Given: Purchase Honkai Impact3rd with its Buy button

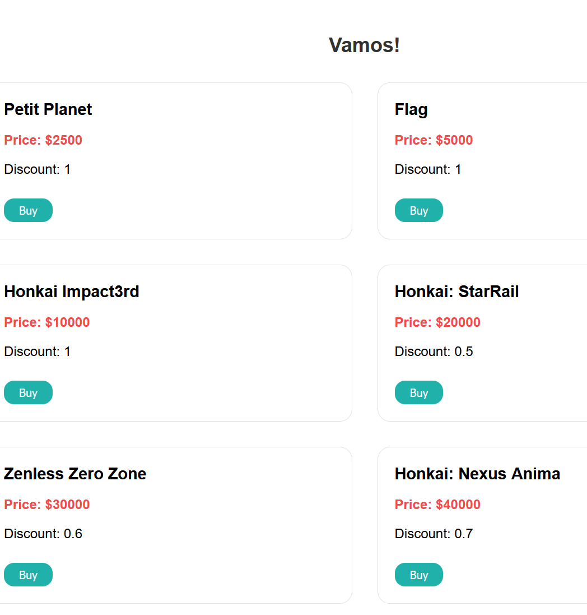Looking at the screenshot, I should coord(28,392).
